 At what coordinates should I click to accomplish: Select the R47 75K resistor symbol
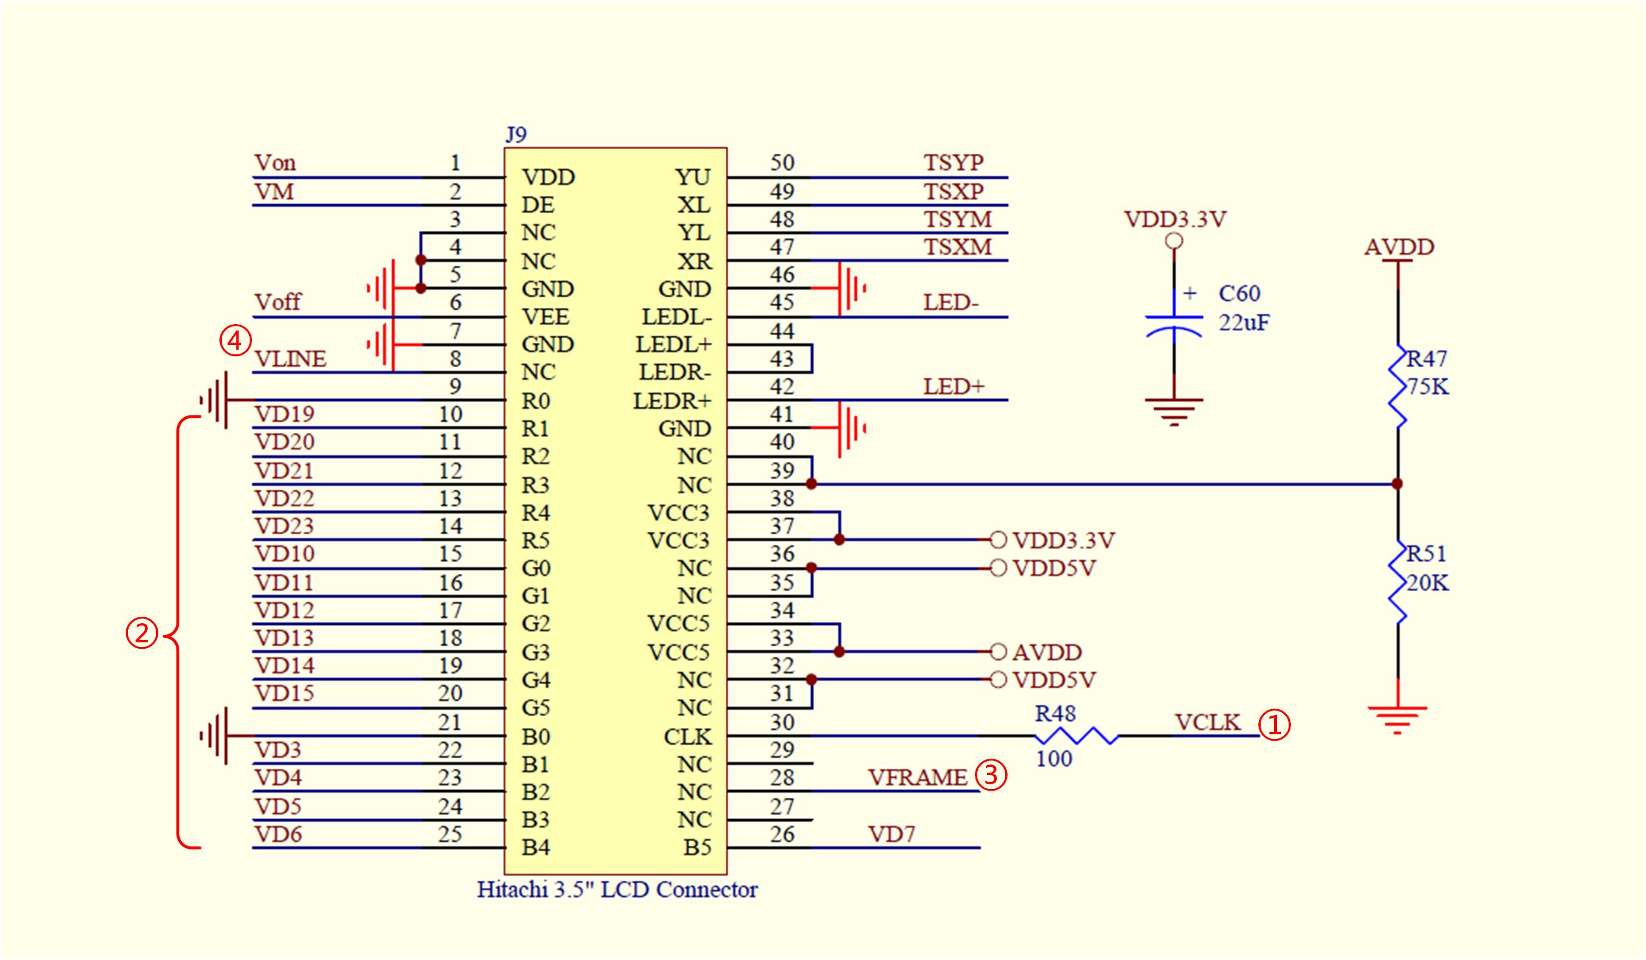coord(1398,386)
